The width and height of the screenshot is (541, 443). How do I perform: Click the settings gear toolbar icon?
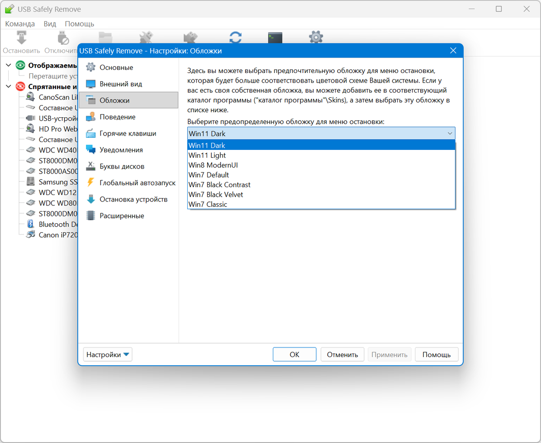[x=316, y=37]
